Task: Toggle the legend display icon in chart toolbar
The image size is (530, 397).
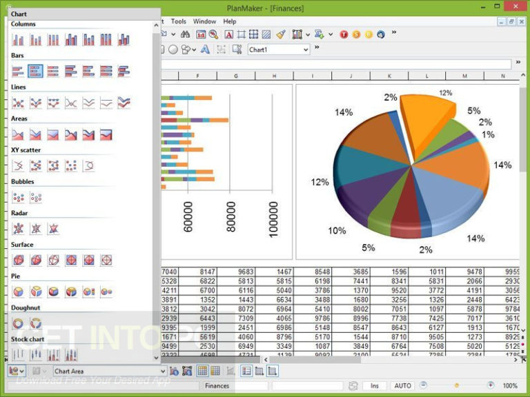Action: click(x=246, y=371)
